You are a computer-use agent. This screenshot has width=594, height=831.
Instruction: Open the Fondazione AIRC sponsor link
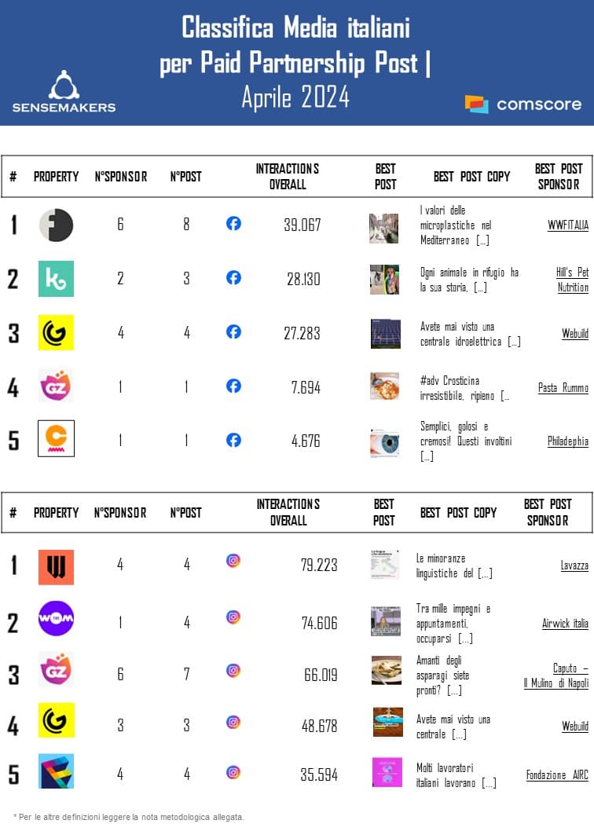pyautogui.click(x=557, y=775)
